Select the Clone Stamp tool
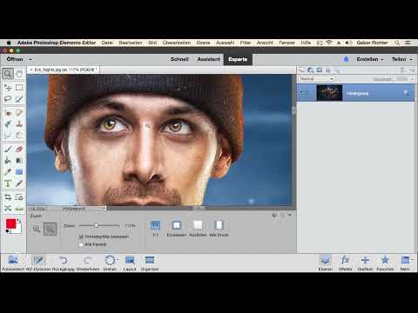The width and height of the screenshot is (418, 313). [x=19, y=124]
